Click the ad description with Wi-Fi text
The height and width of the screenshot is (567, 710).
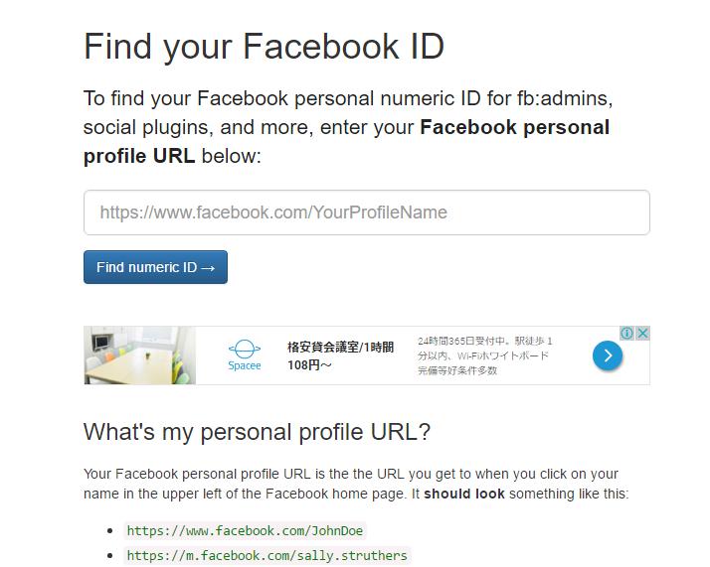(485, 355)
